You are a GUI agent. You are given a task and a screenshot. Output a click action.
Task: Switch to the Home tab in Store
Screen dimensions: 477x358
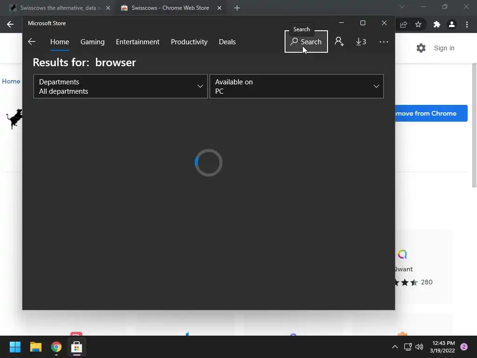coord(60,41)
